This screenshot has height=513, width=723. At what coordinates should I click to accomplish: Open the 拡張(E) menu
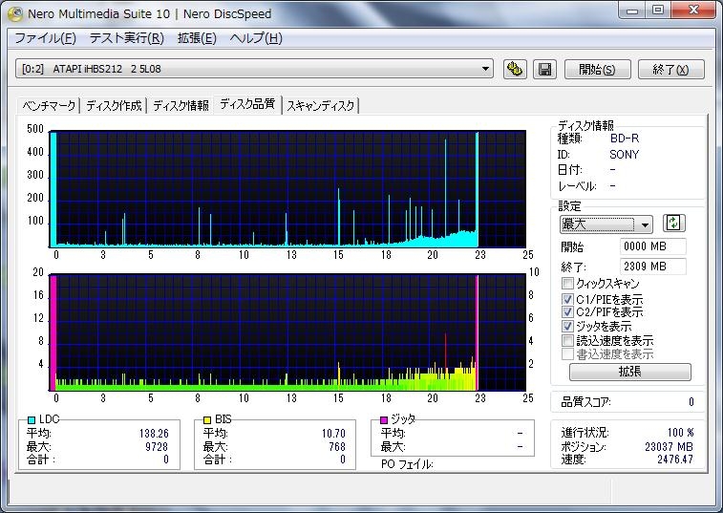point(197,38)
